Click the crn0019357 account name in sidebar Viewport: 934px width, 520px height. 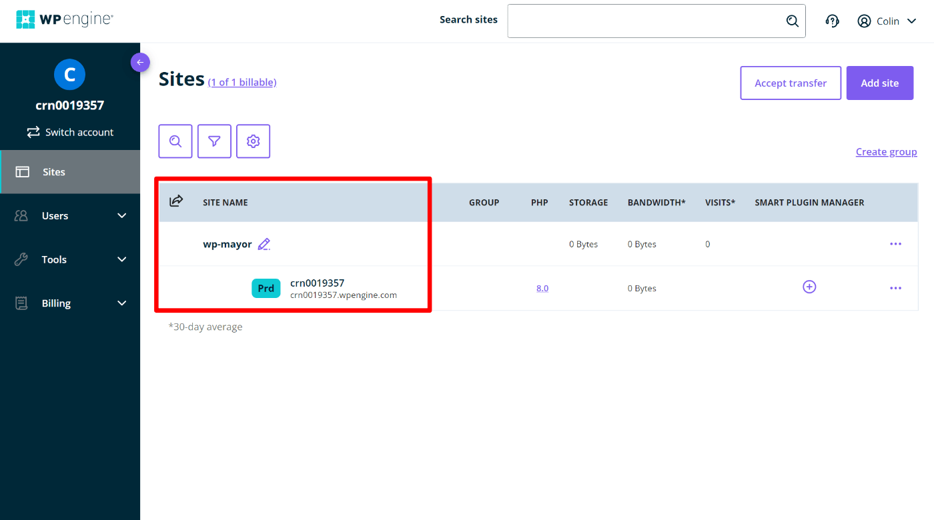[x=69, y=105]
